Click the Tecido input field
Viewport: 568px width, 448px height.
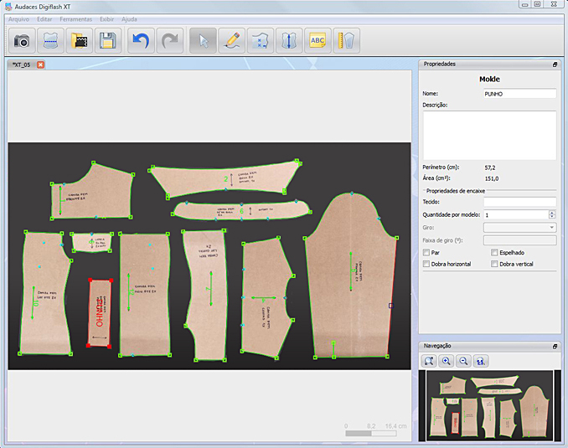coord(519,202)
